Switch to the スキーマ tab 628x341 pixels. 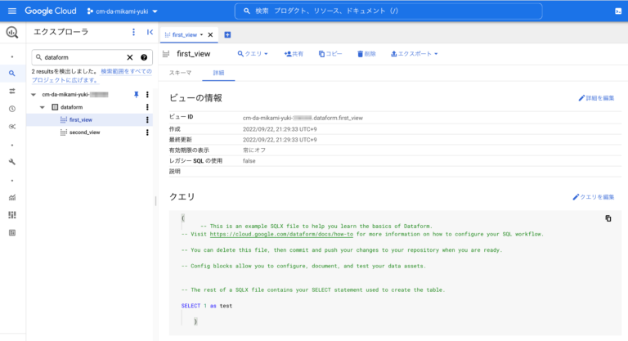180,73
